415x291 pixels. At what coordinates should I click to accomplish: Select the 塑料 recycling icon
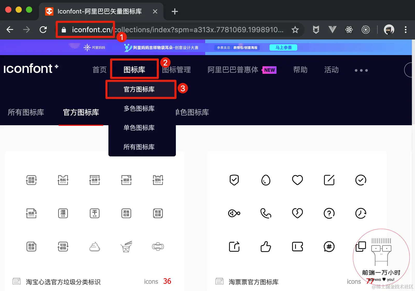(x=158, y=180)
